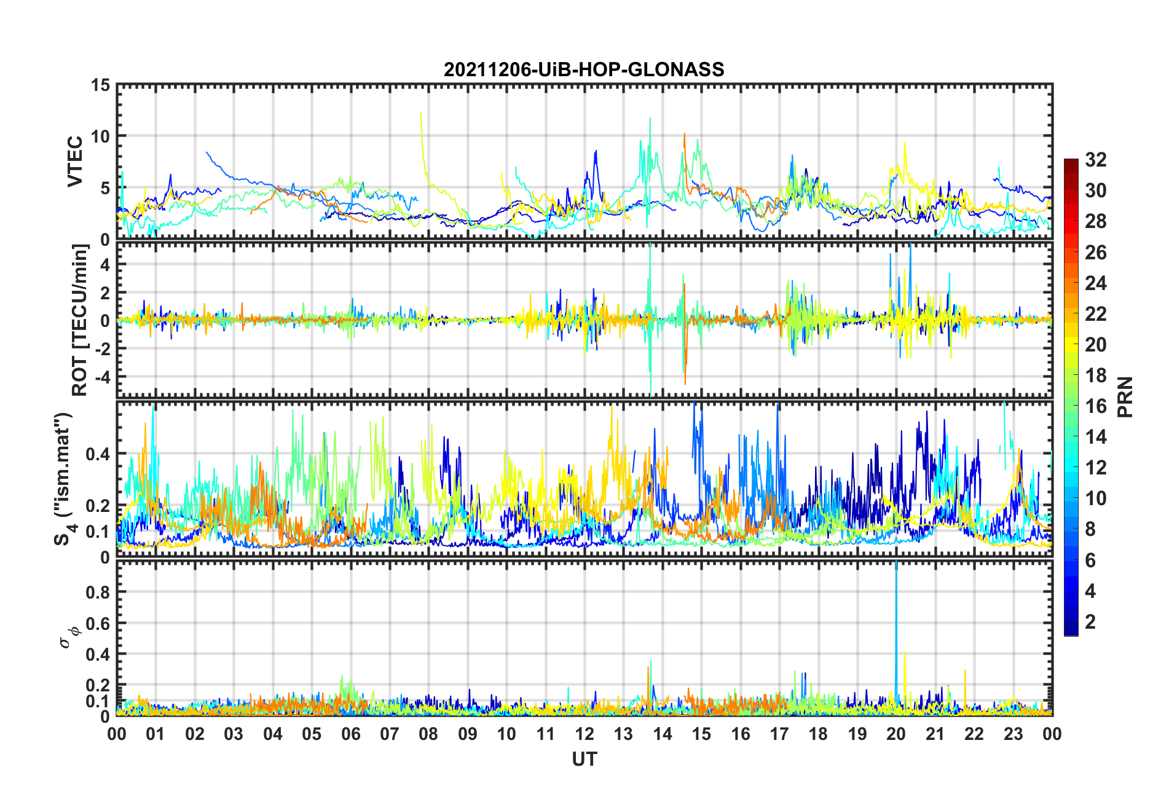
Task: Click UT axis hour label 23
Action: click(1014, 734)
